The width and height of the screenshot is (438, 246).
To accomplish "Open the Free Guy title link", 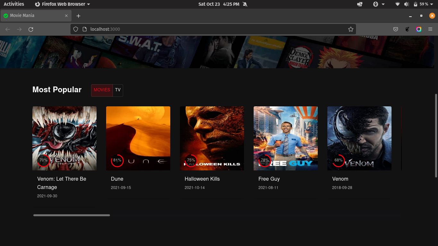I will click(x=269, y=179).
